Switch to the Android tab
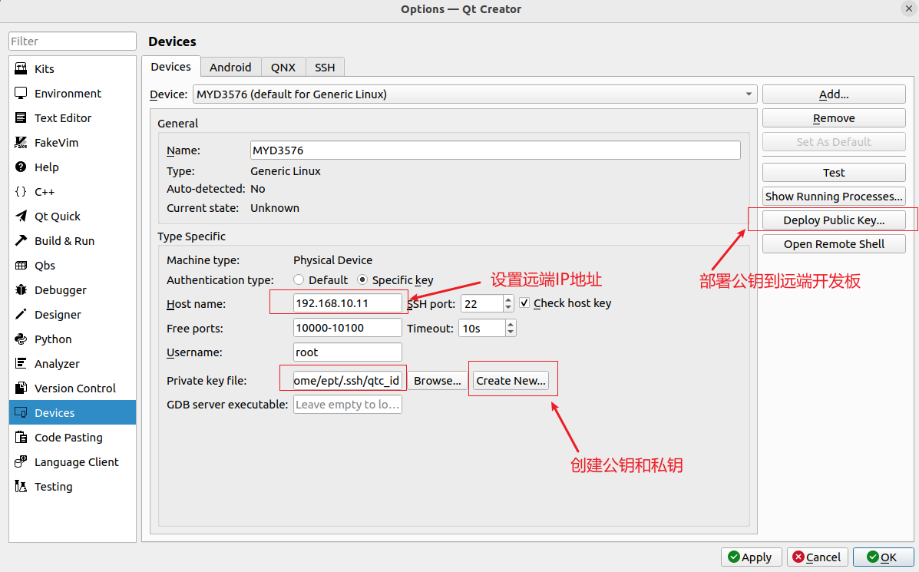The height and width of the screenshot is (572, 919). 230,68
